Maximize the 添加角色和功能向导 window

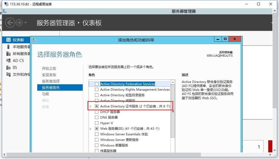tap(225, 39)
